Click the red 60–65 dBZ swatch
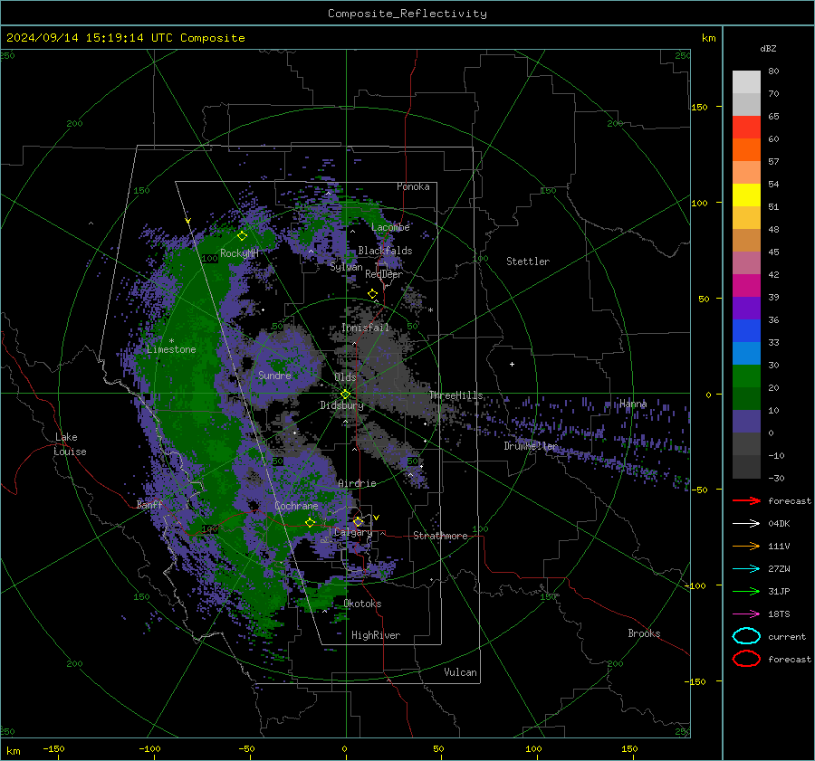 (746, 128)
